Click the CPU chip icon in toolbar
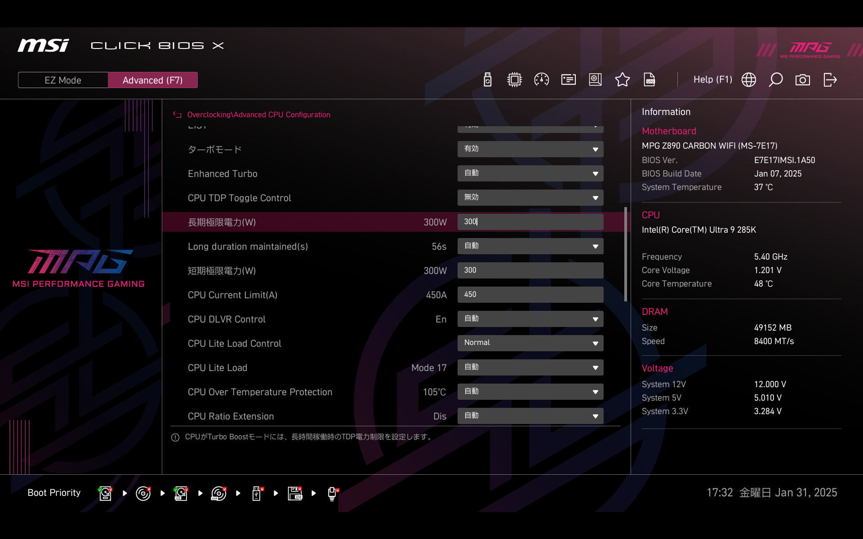The height and width of the screenshot is (539, 863). [x=514, y=80]
